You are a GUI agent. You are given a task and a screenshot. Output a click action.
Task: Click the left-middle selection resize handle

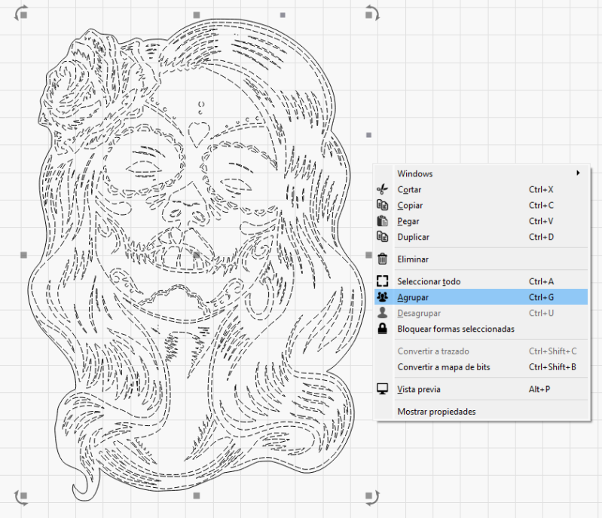tap(24, 255)
